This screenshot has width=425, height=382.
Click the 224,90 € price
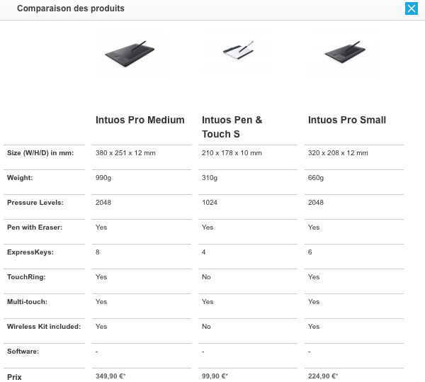pyautogui.click(x=323, y=376)
